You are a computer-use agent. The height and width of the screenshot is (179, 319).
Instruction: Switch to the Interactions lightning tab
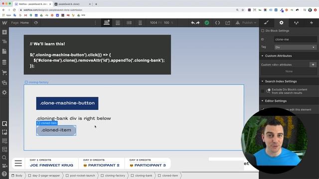pos(311,23)
